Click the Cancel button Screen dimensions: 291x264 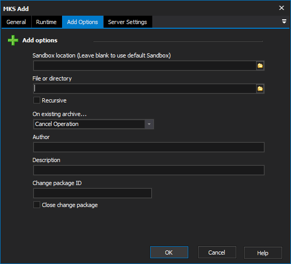point(217,252)
